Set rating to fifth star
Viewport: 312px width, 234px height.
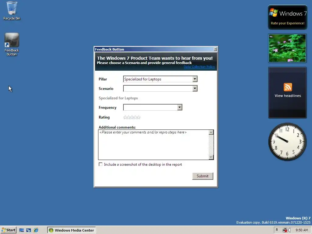(x=139, y=117)
